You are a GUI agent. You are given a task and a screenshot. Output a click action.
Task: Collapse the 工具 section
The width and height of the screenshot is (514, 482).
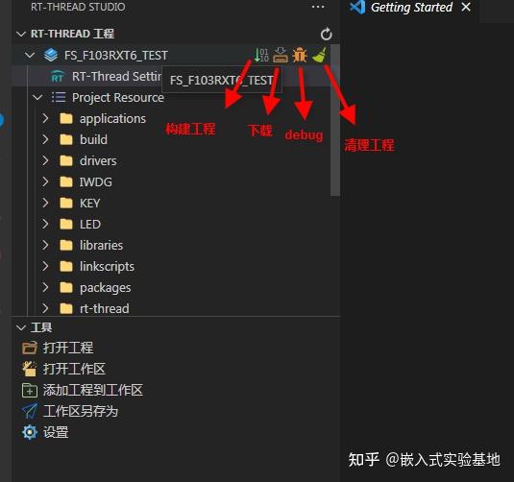pyautogui.click(x=21, y=327)
